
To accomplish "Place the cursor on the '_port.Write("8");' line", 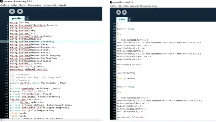I will click(126, 73).
